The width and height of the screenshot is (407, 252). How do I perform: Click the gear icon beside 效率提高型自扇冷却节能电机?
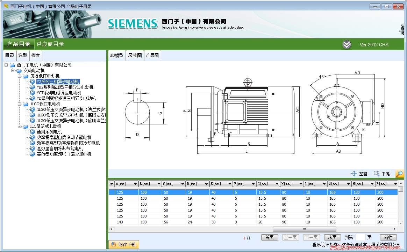click(32, 137)
